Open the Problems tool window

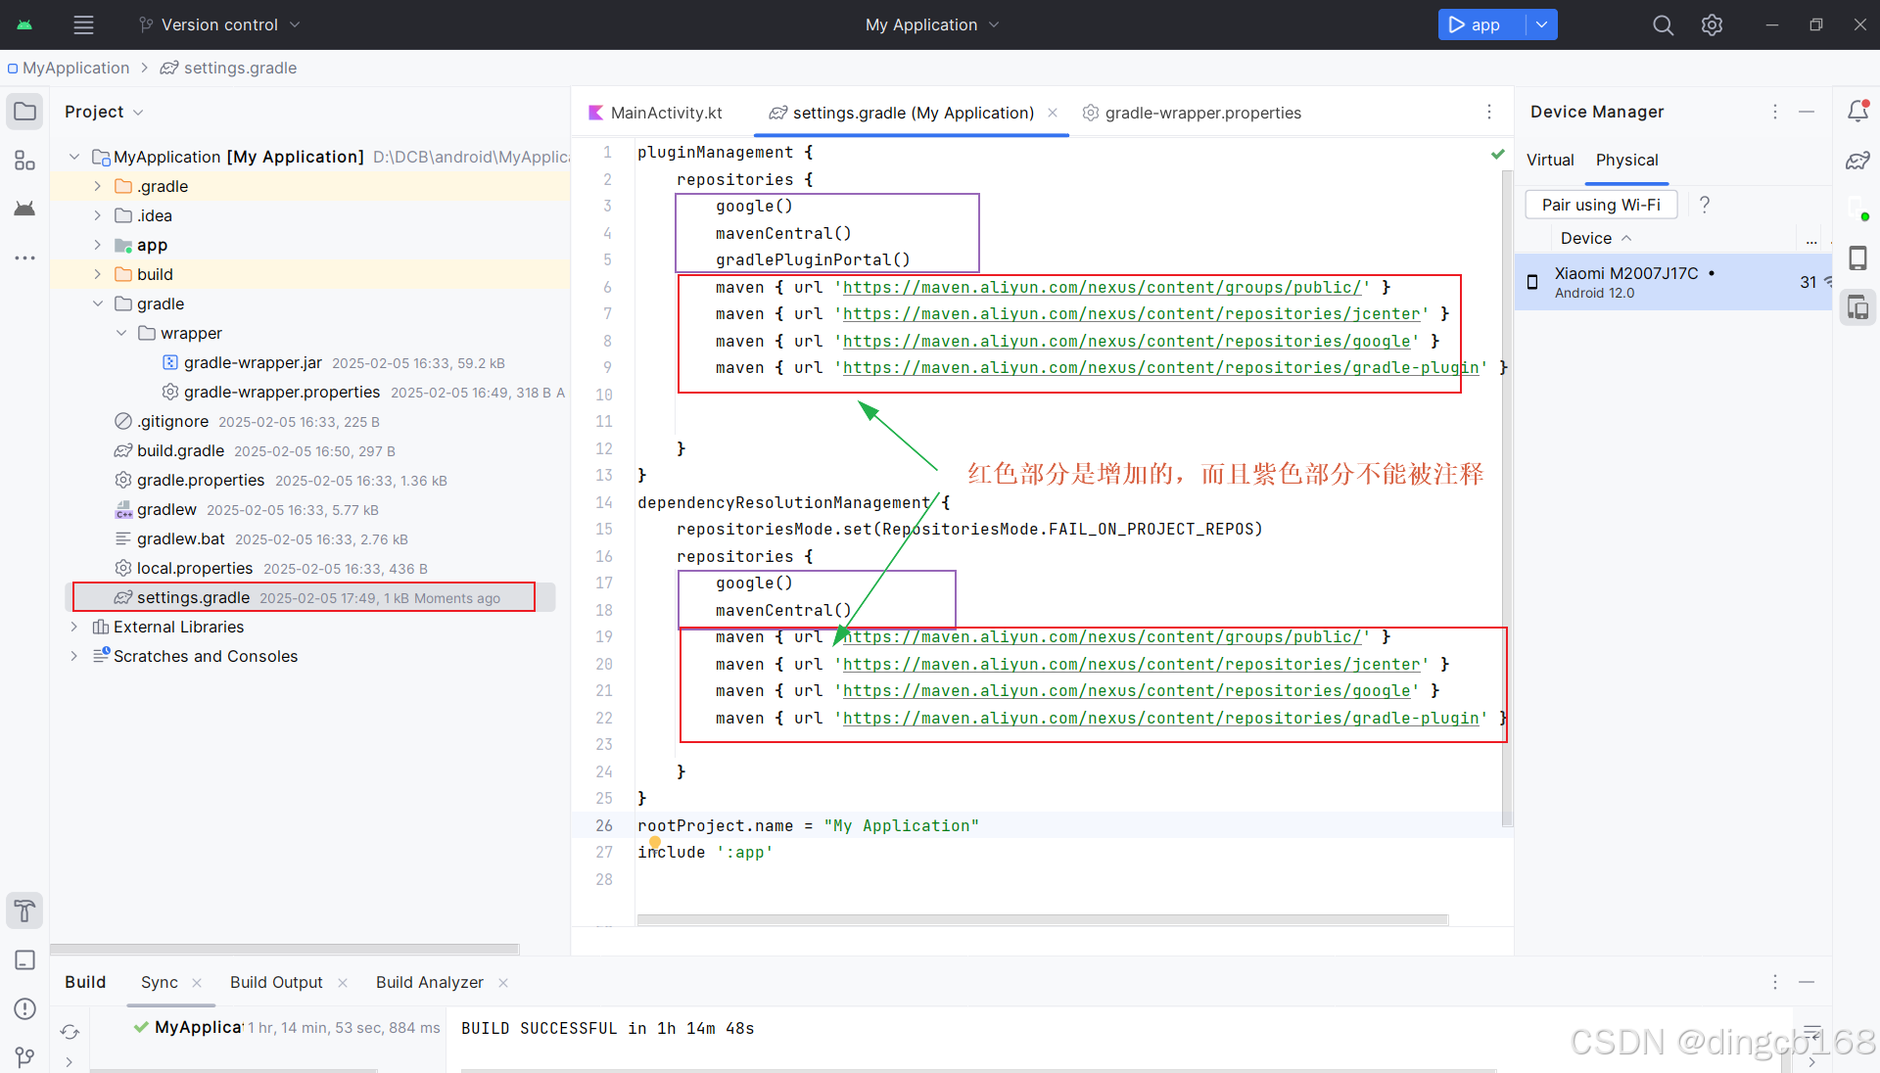tap(24, 1009)
